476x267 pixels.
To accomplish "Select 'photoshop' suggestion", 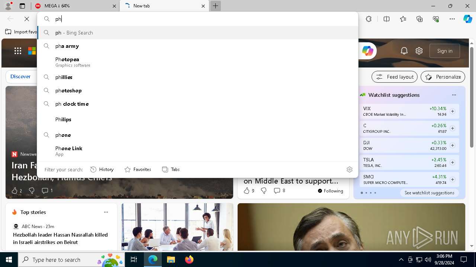I will click(x=197, y=90).
